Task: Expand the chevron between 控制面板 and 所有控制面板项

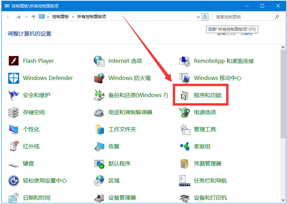Action: (73, 17)
